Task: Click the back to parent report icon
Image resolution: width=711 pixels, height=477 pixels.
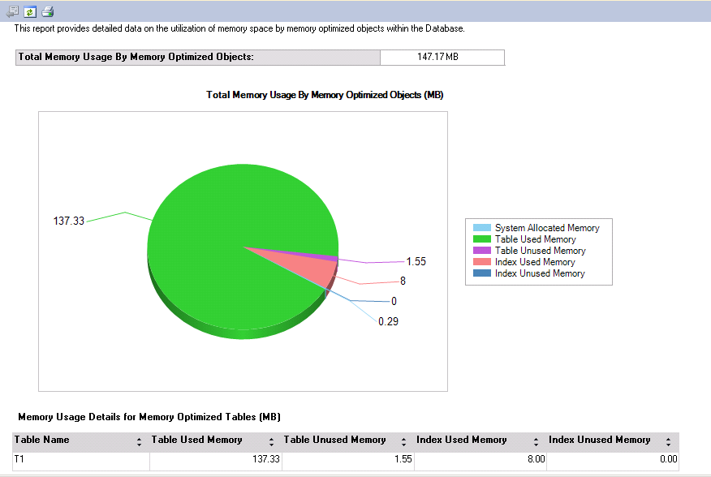Action: tap(12, 11)
